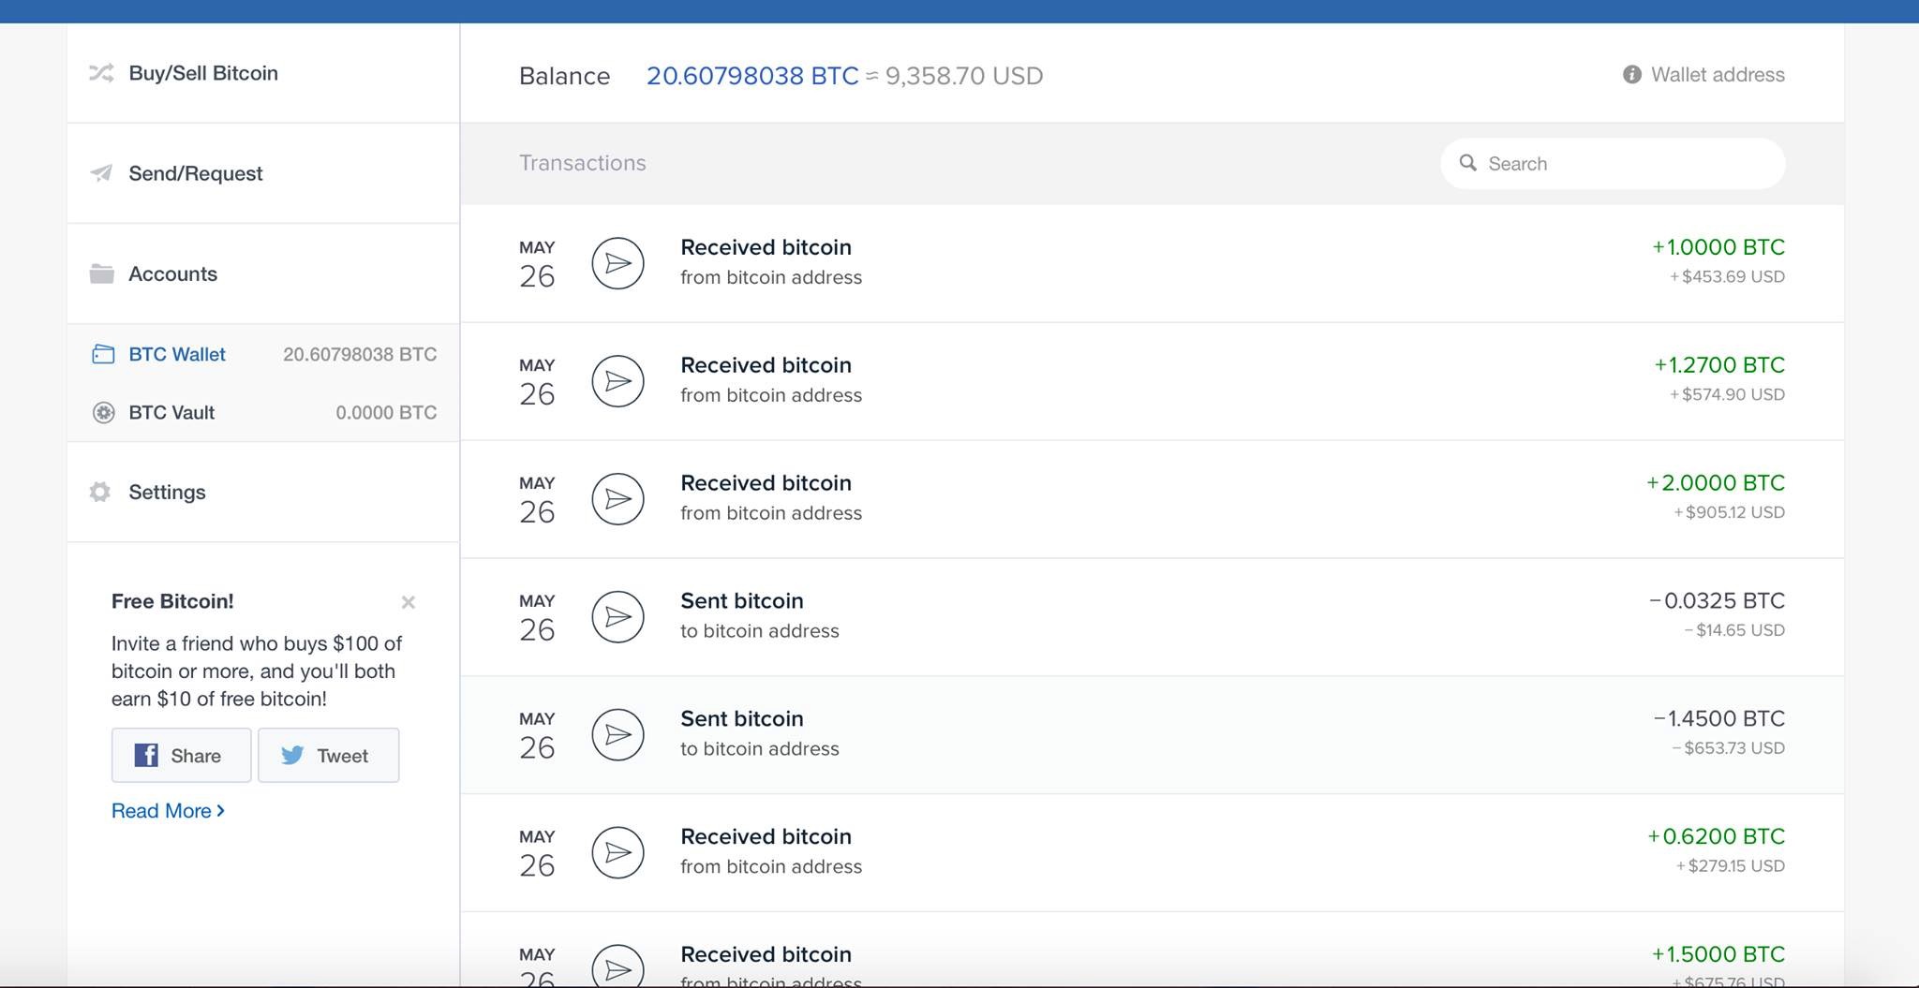Open the Buy/Sell Bitcoin menu item

[x=203, y=73]
